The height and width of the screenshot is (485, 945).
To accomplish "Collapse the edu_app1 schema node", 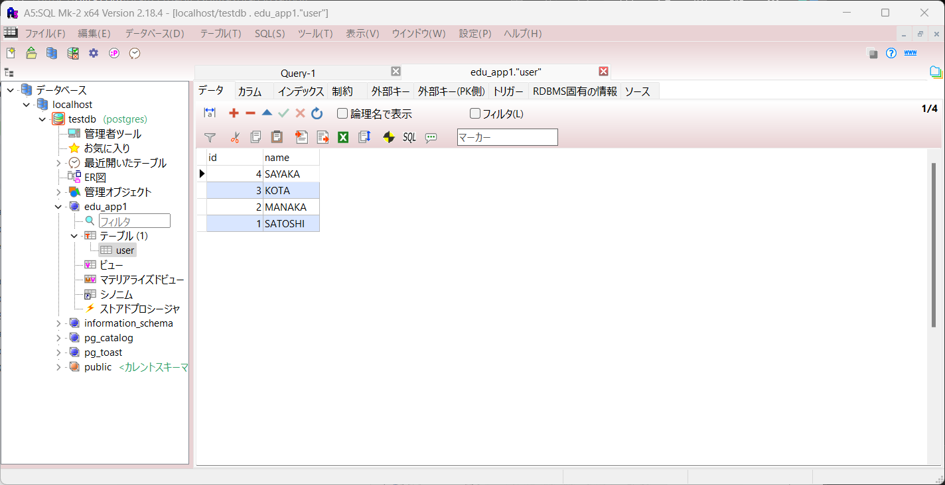I will pos(58,207).
